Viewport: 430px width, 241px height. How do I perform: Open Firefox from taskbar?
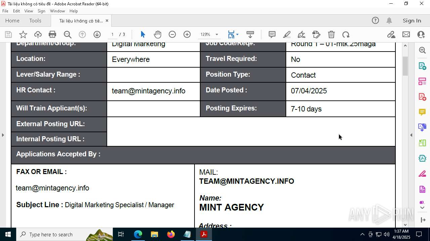171,234
